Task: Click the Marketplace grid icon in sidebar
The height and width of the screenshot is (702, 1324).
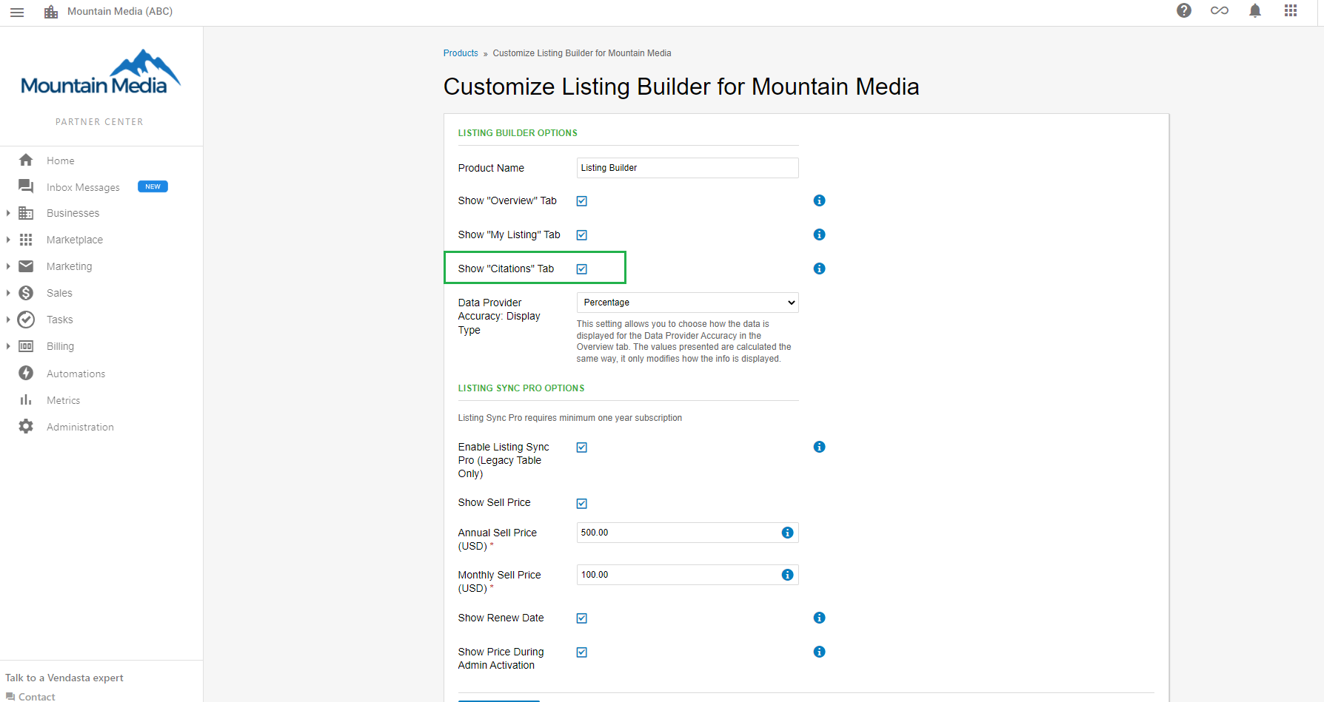Action: (26, 240)
